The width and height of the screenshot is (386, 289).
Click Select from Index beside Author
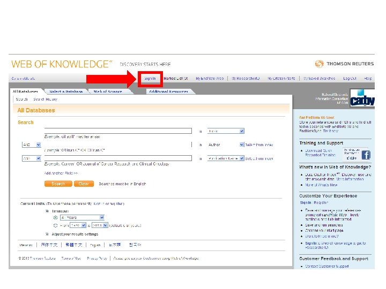[x=259, y=145]
